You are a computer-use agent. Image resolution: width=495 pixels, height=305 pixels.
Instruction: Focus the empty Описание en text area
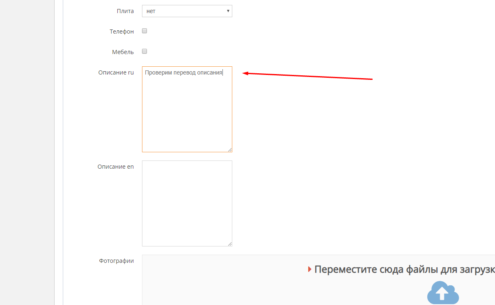[187, 203]
